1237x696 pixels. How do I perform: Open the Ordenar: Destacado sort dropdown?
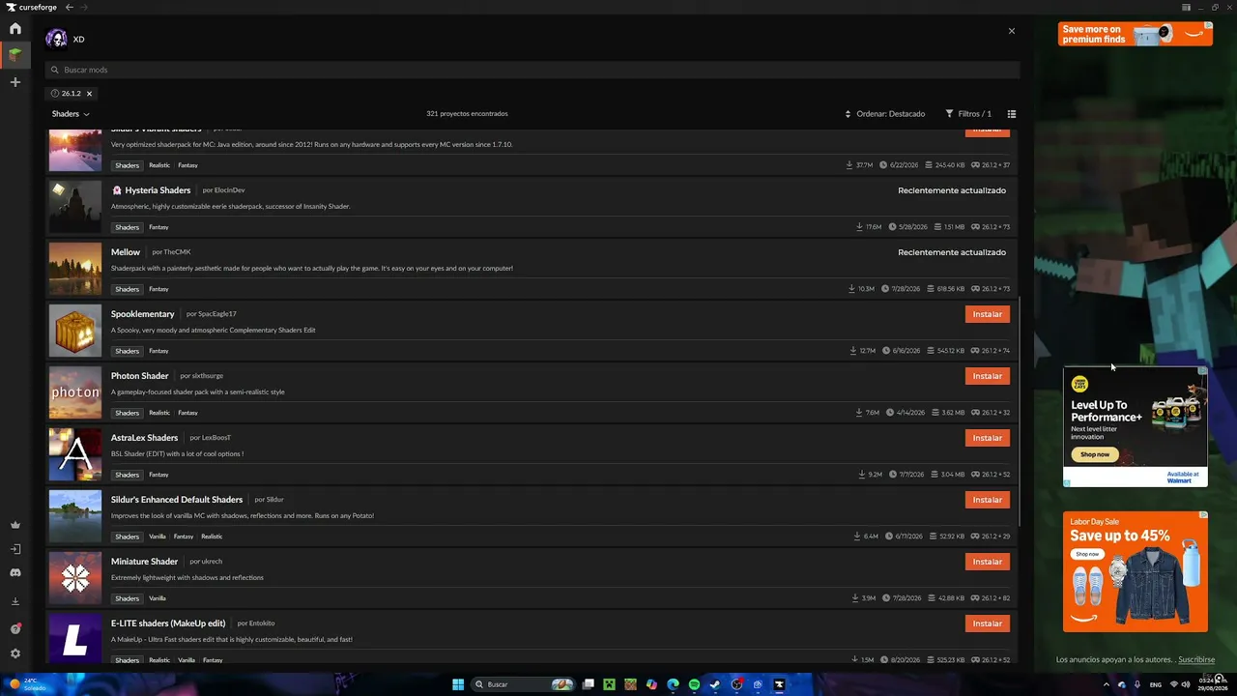(884, 114)
